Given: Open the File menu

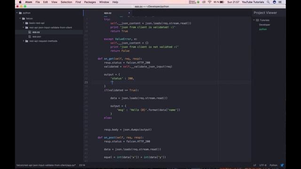Looking at the screenshot, I should click(38, 2).
